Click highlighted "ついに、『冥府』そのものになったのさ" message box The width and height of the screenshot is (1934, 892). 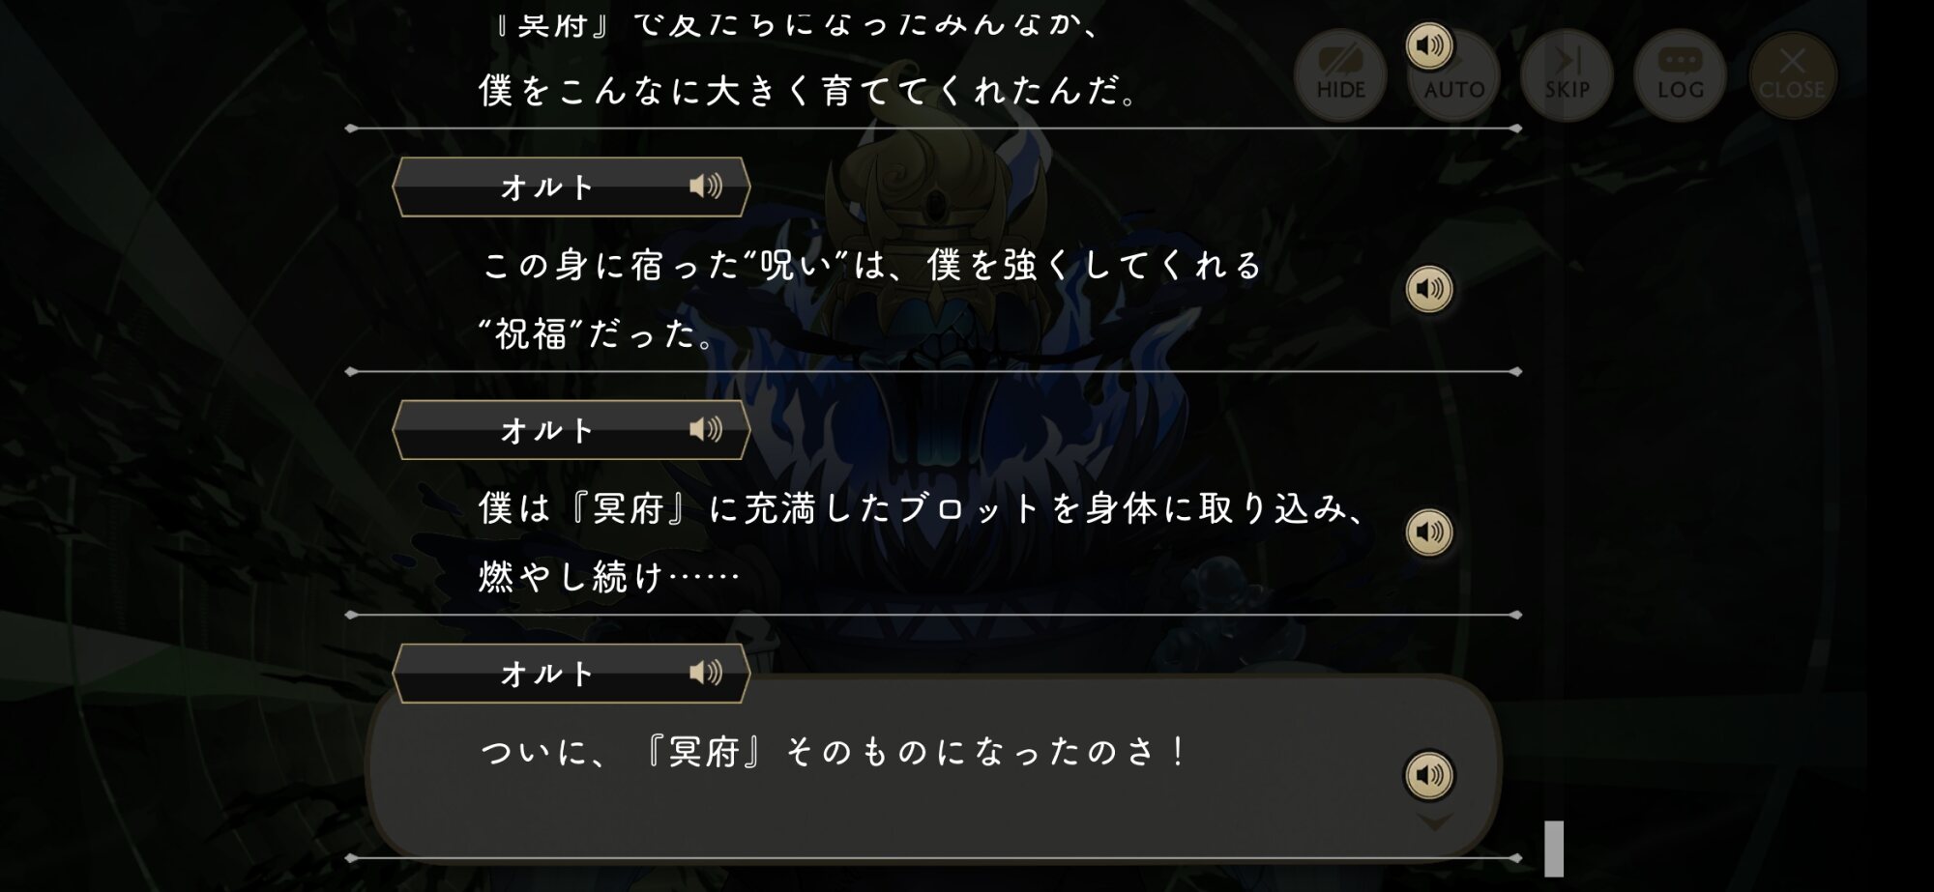tap(933, 763)
